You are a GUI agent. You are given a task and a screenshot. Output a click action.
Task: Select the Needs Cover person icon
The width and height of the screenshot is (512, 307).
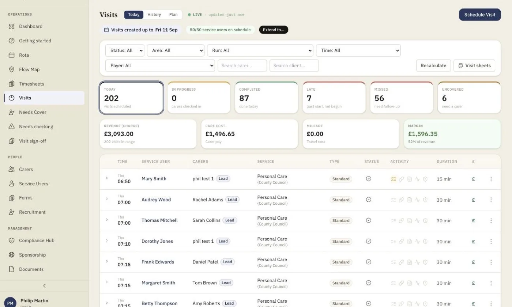[12, 112]
